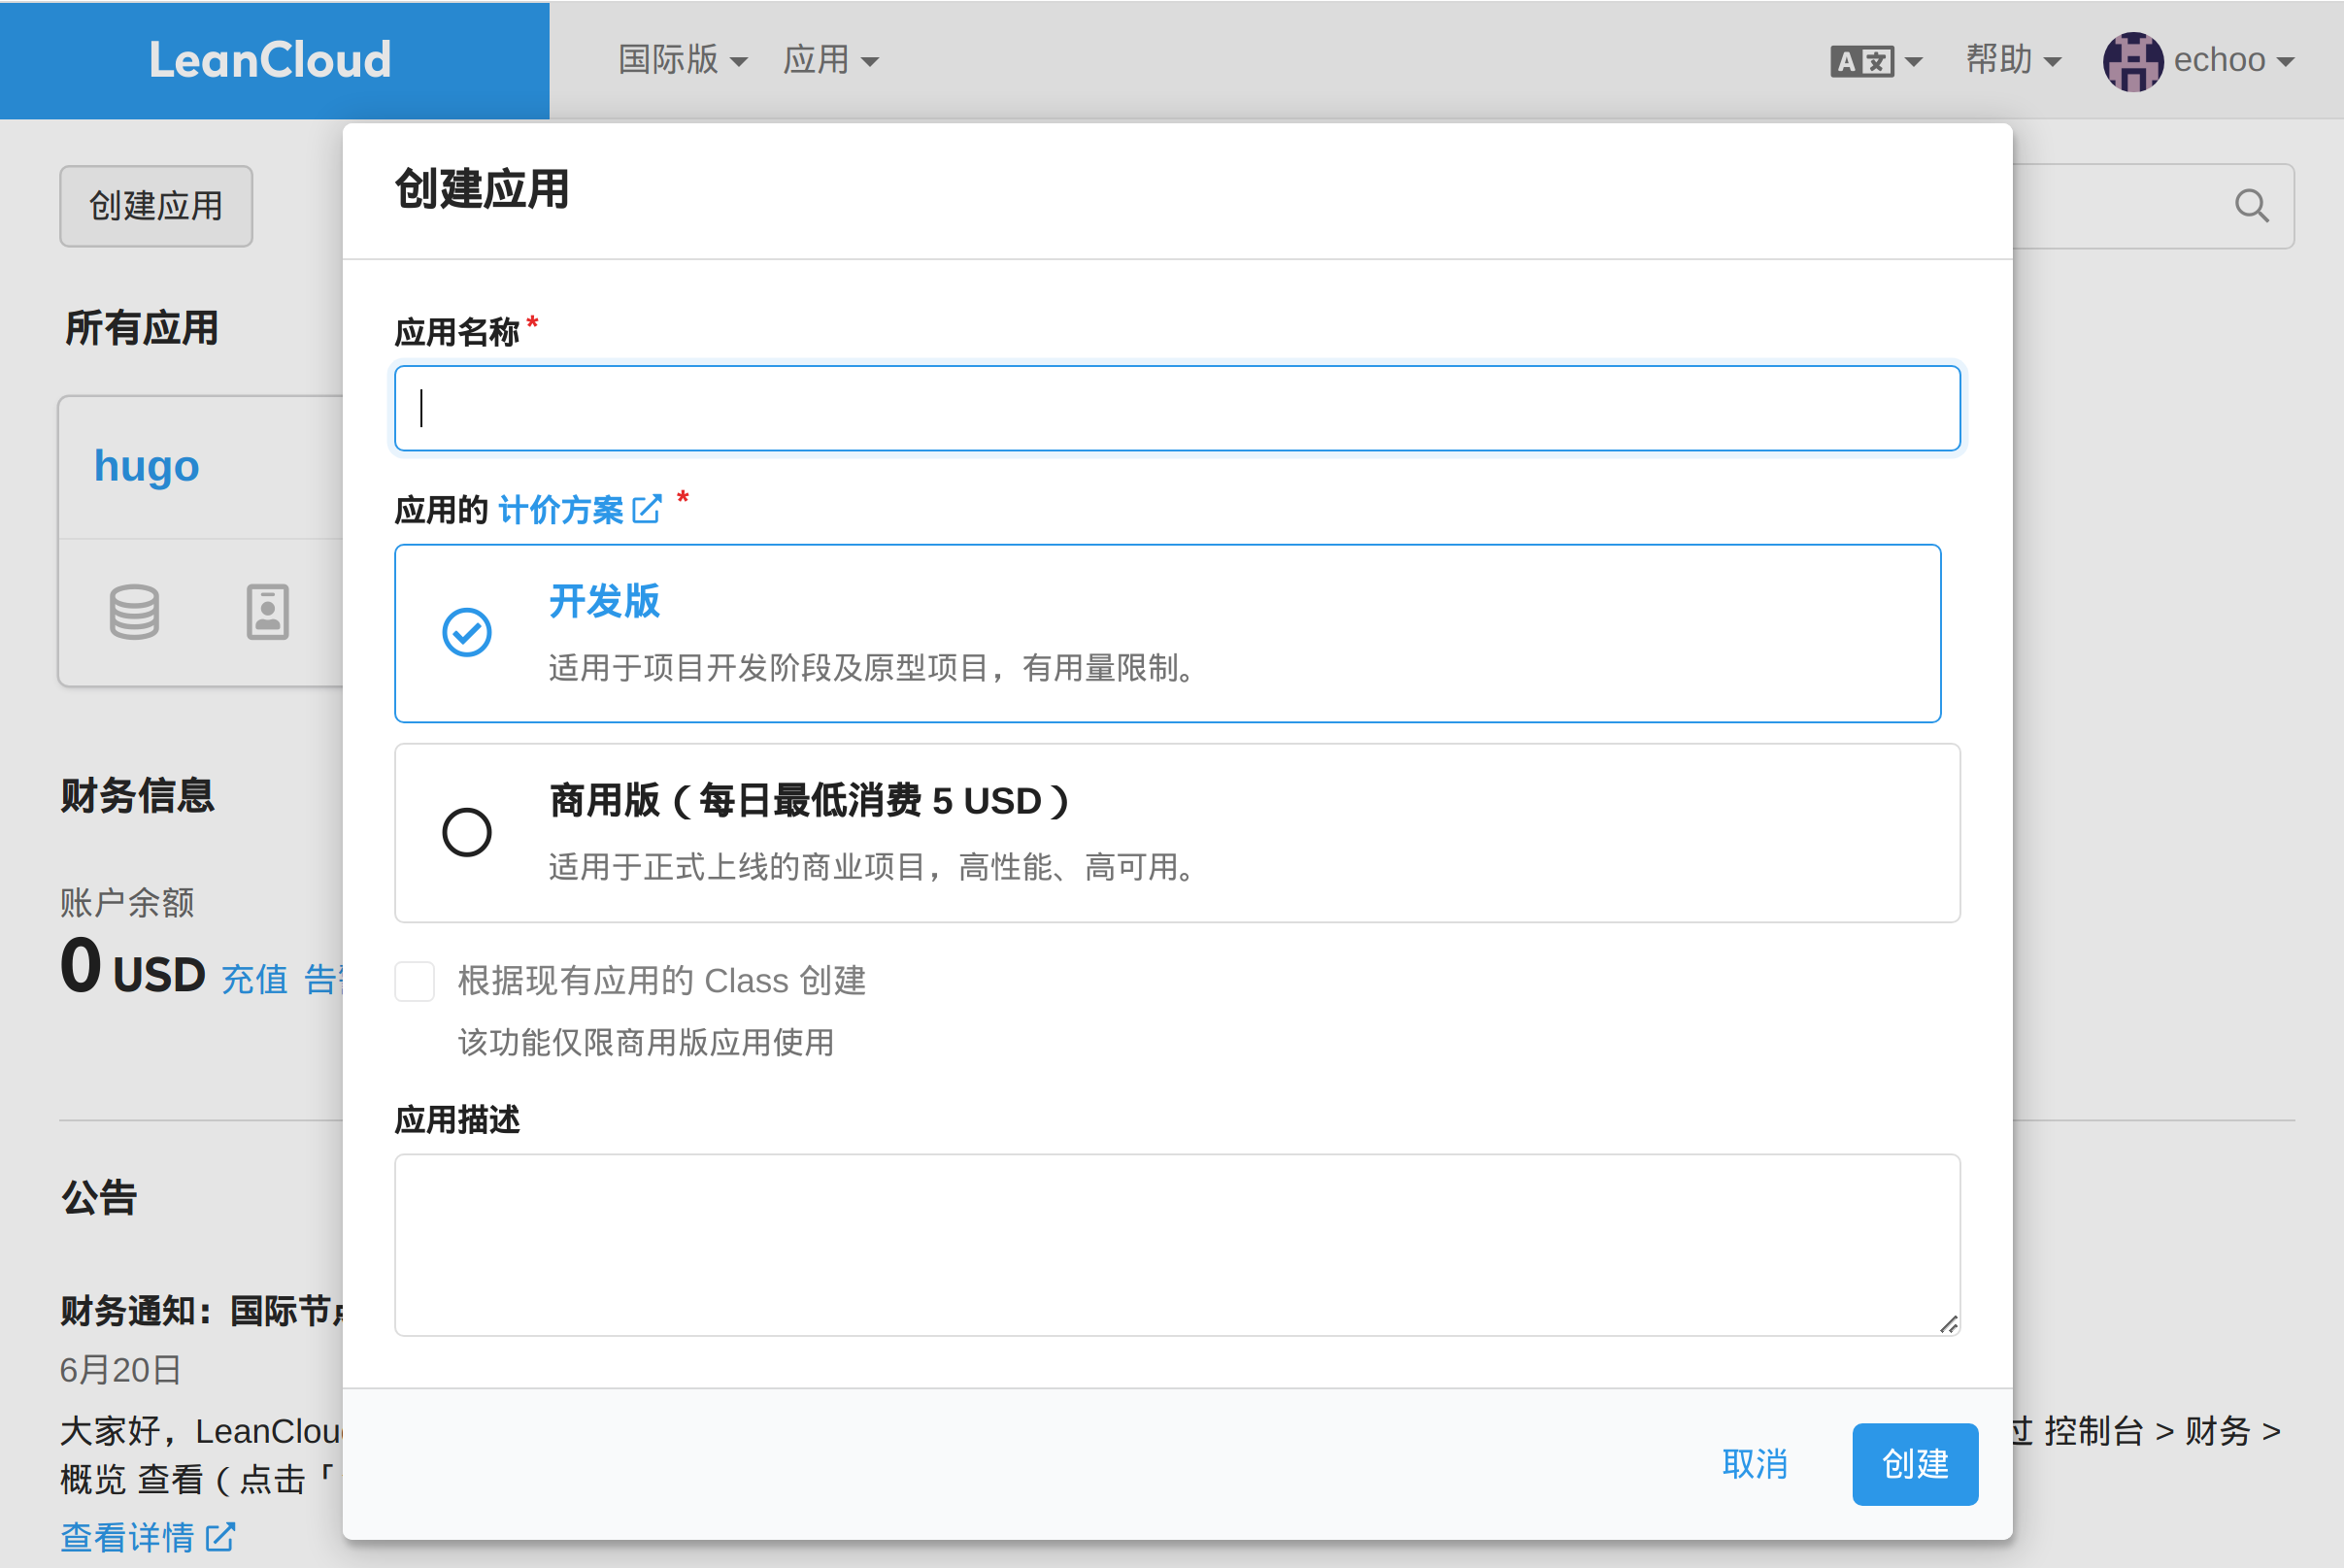Click 取消 to cancel dialog
This screenshot has height=1568, width=2344.
tap(1754, 1464)
